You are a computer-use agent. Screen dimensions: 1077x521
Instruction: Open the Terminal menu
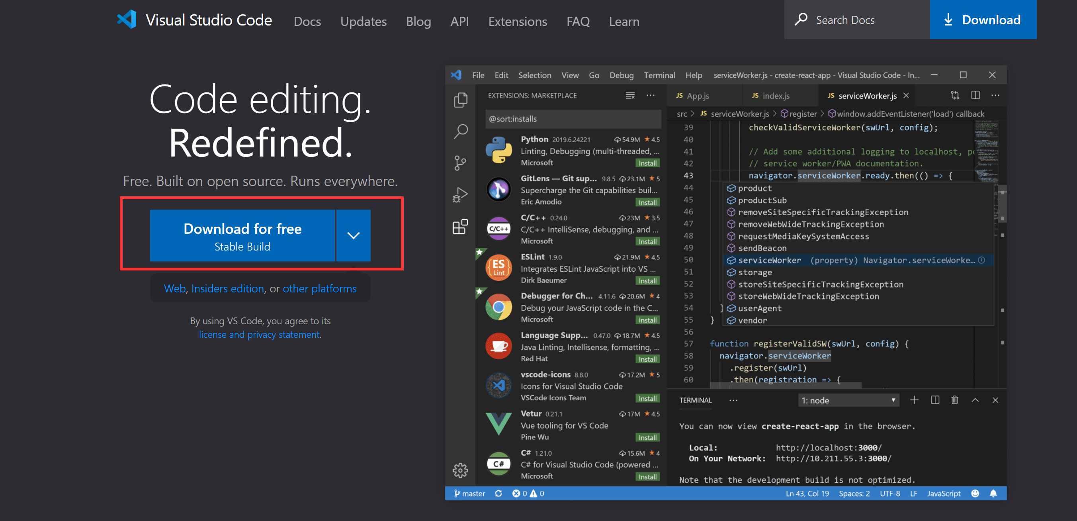(x=660, y=75)
